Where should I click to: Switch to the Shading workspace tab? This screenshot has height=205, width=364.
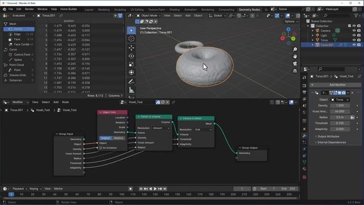[175, 10]
